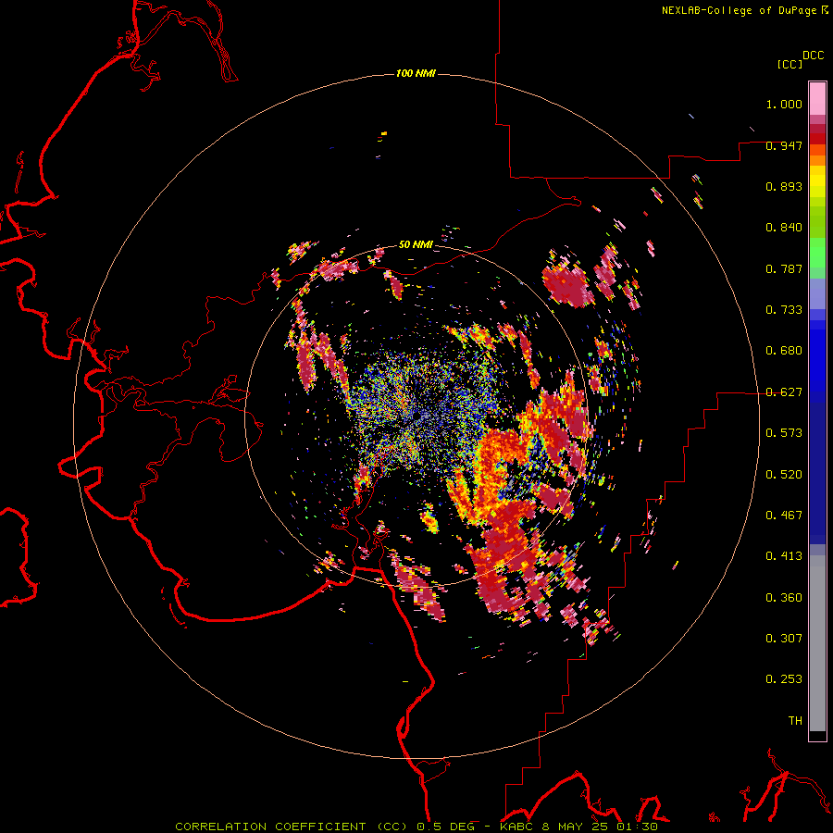This screenshot has height=833, width=833.
Task: Click the 0.733 scale value
Action: click(784, 310)
